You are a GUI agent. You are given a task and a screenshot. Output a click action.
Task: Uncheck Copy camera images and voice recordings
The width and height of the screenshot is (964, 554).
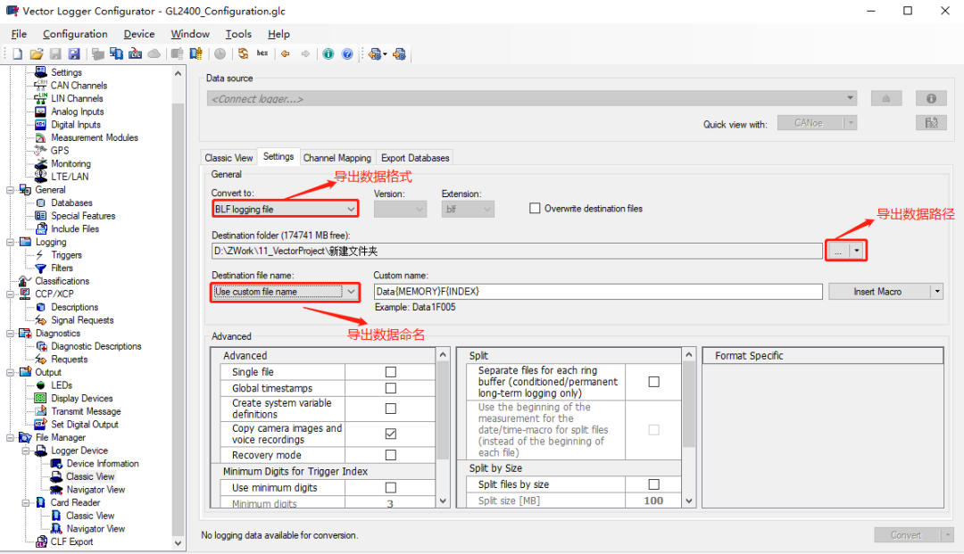(x=390, y=434)
